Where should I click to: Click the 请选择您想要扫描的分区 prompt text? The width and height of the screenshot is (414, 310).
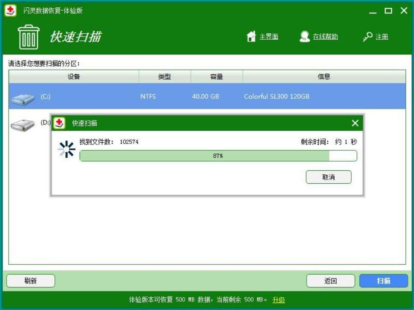[44, 64]
